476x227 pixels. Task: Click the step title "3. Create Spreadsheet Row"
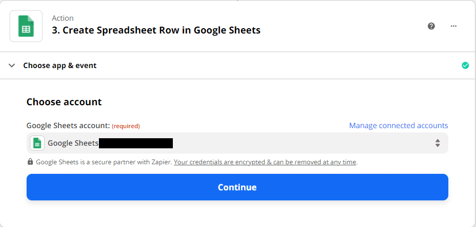[x=156, y=30]
